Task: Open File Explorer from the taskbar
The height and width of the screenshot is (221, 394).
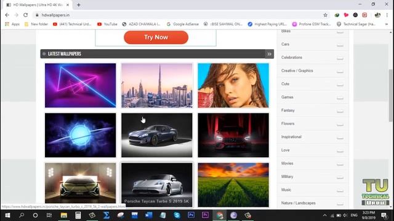Action: [64, 215]
